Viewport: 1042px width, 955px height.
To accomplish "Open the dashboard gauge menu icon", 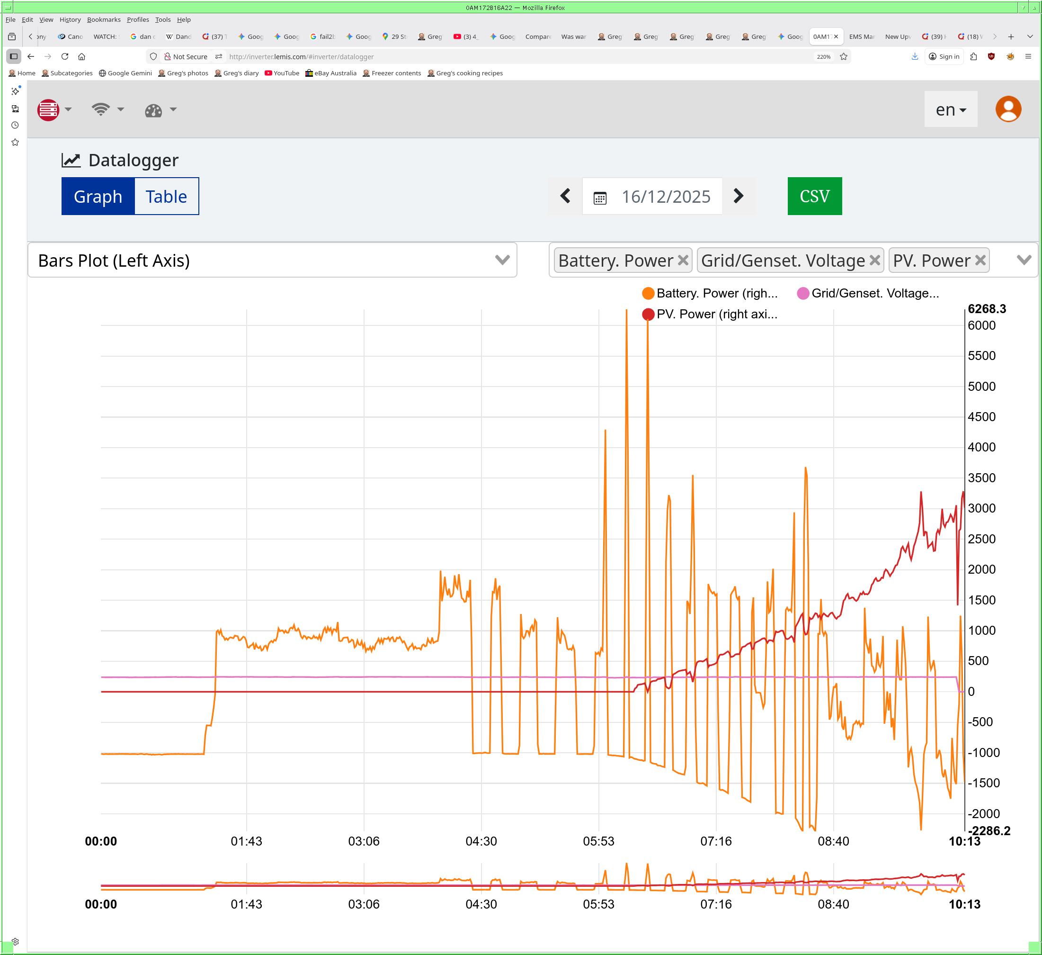I will [x=153, y=110].
